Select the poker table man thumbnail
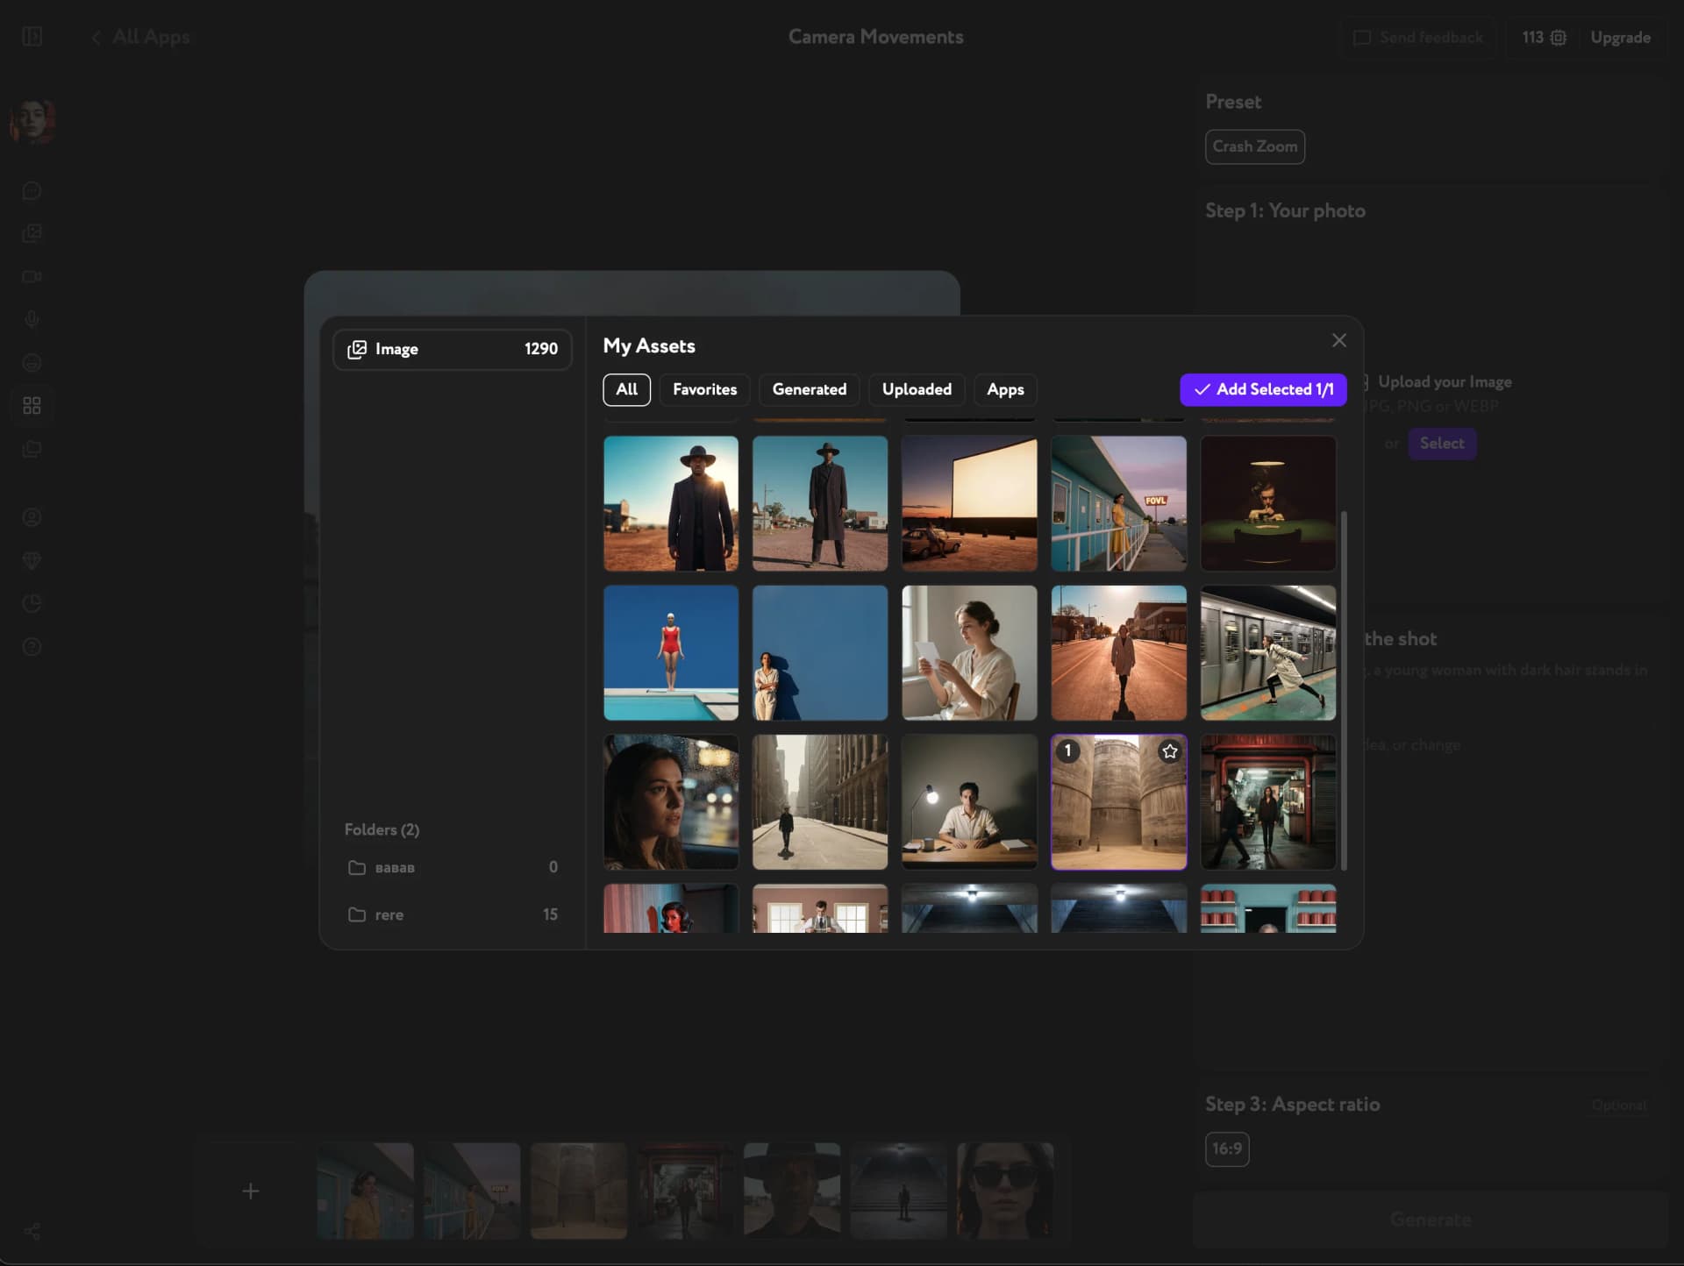1684x1266 pixels. pos(1268,503)
